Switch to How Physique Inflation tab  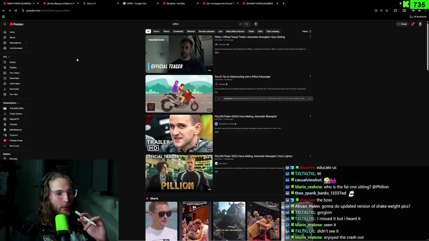[x=61, y=3]
